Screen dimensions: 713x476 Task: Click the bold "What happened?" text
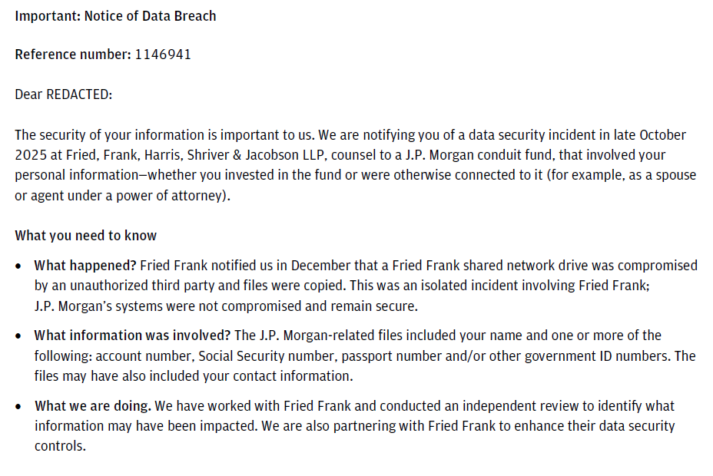point(85,266)
